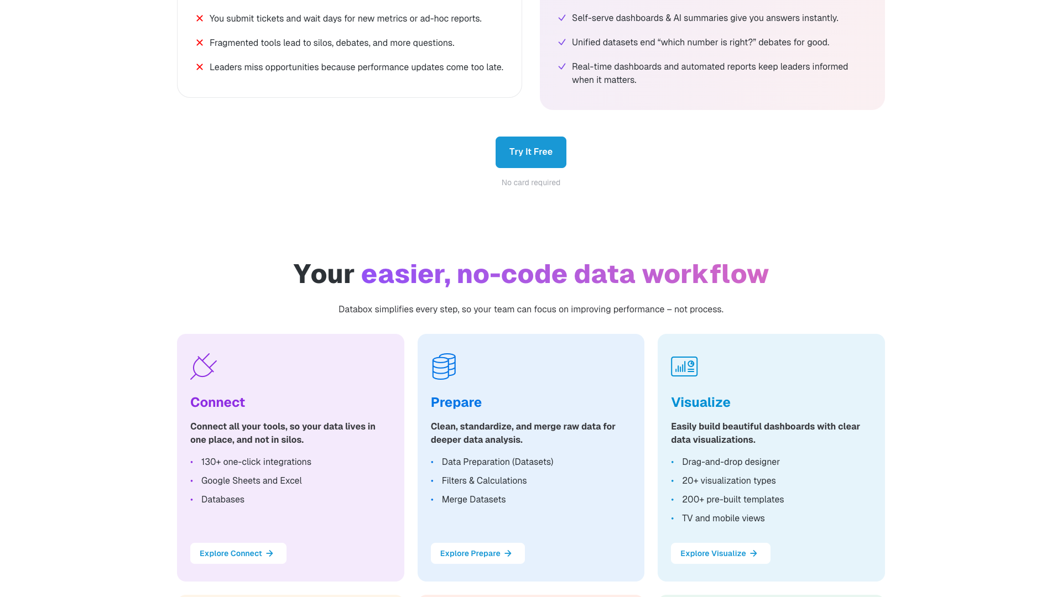Select the dashboard chart icon above Visualize

tap(684, 366)
